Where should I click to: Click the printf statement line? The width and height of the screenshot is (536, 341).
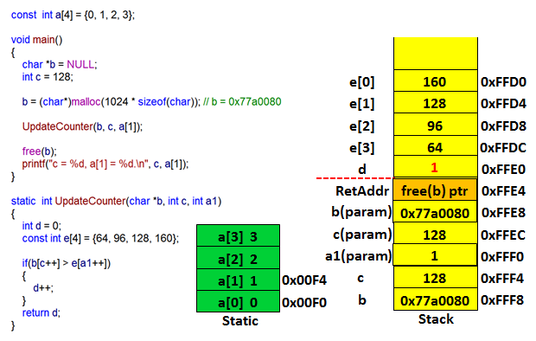click(105, 164)
